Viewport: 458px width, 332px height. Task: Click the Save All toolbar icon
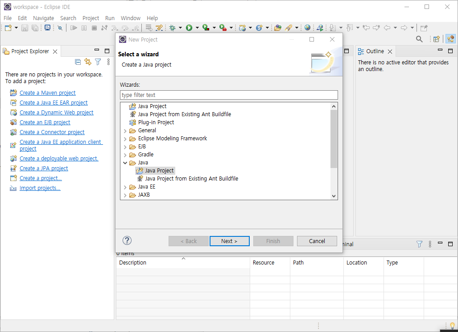point(35,28)
